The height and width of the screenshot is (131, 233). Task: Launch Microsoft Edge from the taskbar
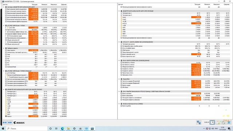(62, 128)
